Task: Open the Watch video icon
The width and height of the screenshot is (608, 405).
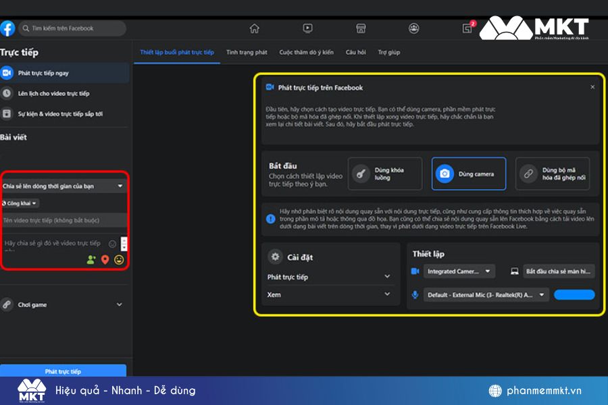Action: 307,28
